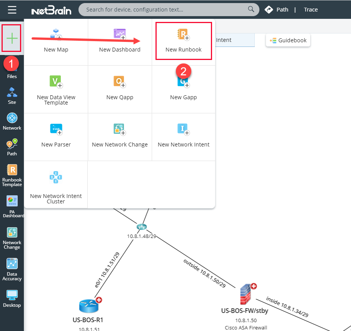Open Runbook Template from the sidebar
Image resolution: width=351 pixels, height=331 pixels.
(x=12, y=175)
